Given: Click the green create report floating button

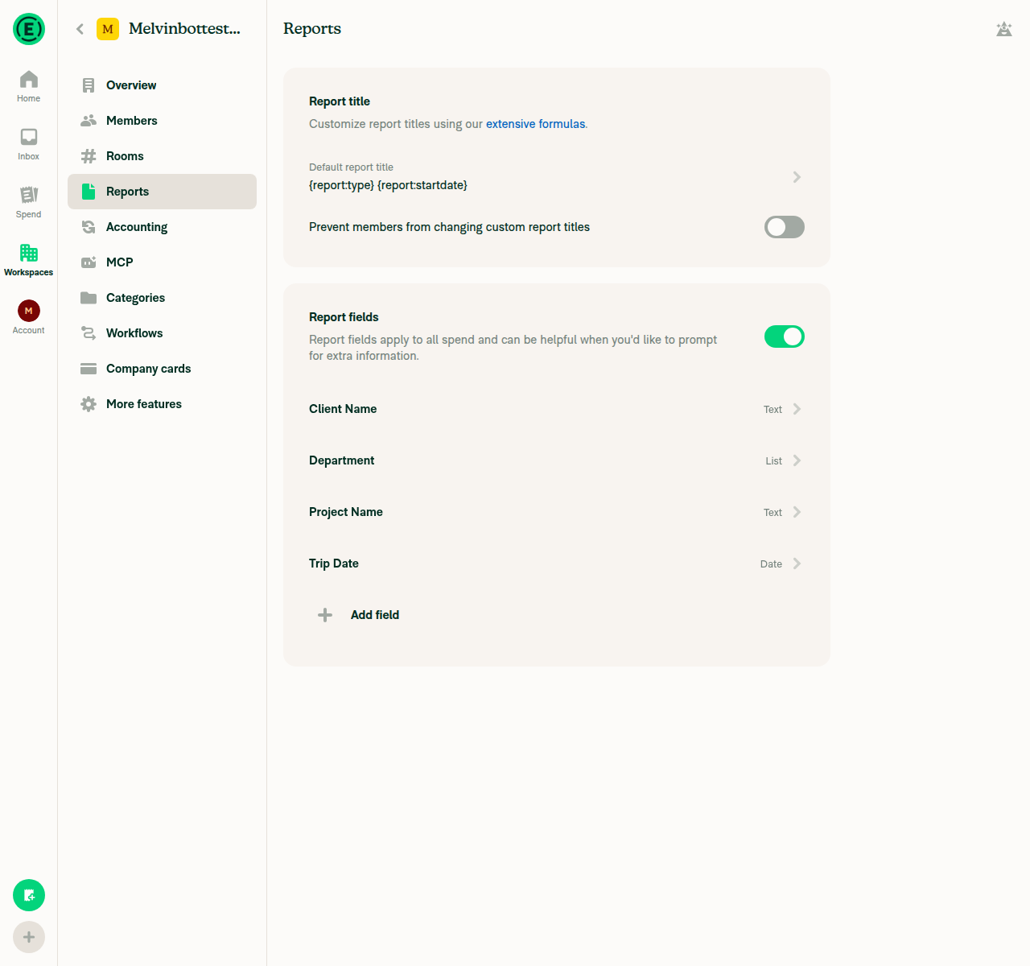Looking at the screenshot, I should [29, 895].
